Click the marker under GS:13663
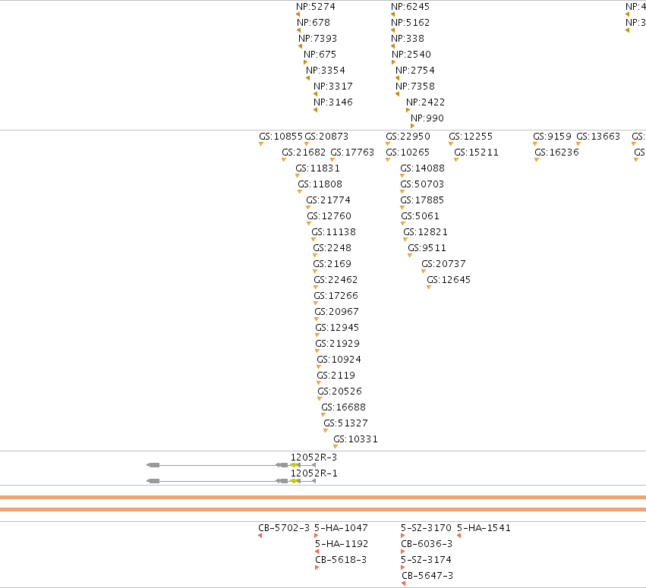The width and height of the screenshot is (646, 588). pos(578,144)
